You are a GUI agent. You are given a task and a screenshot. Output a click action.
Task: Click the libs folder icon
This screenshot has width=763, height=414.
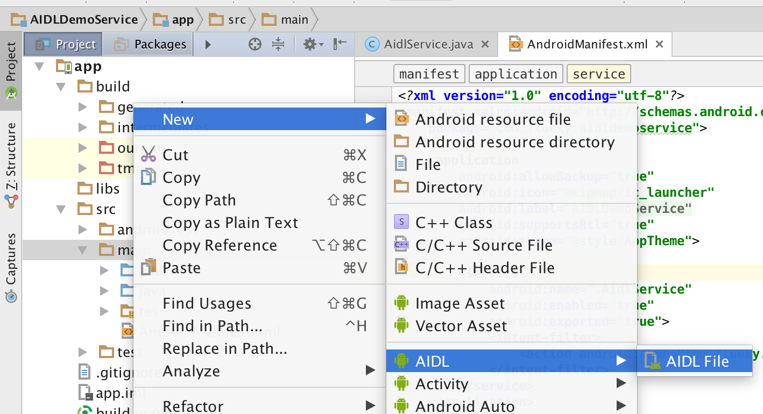click(x=85, y=188)
